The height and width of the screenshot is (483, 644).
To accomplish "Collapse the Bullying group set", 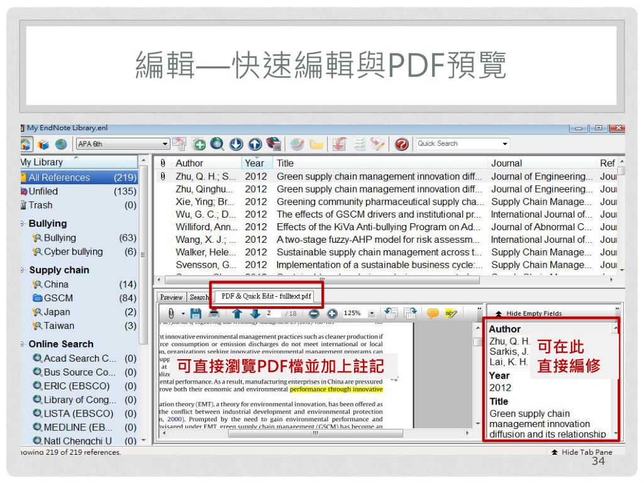I will pos(23,223).
